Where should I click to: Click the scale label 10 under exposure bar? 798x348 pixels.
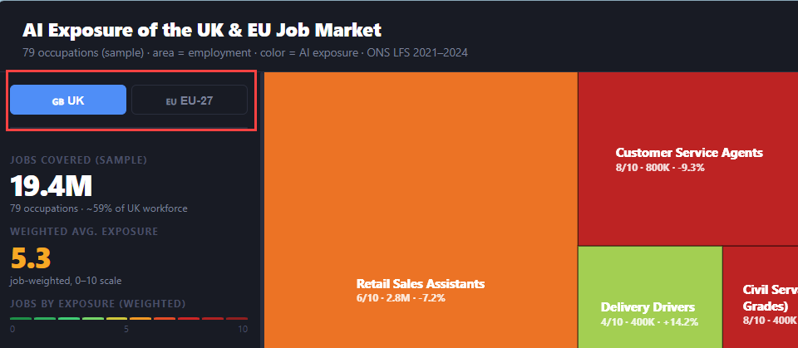coord(243,330)
